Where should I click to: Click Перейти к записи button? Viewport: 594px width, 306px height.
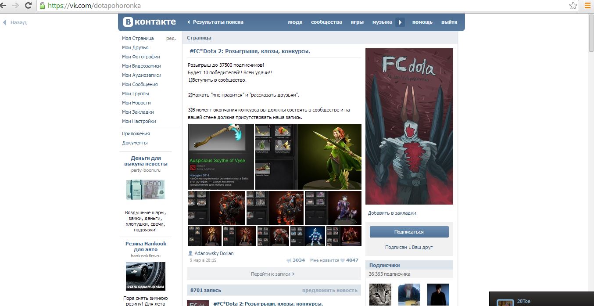273,274
